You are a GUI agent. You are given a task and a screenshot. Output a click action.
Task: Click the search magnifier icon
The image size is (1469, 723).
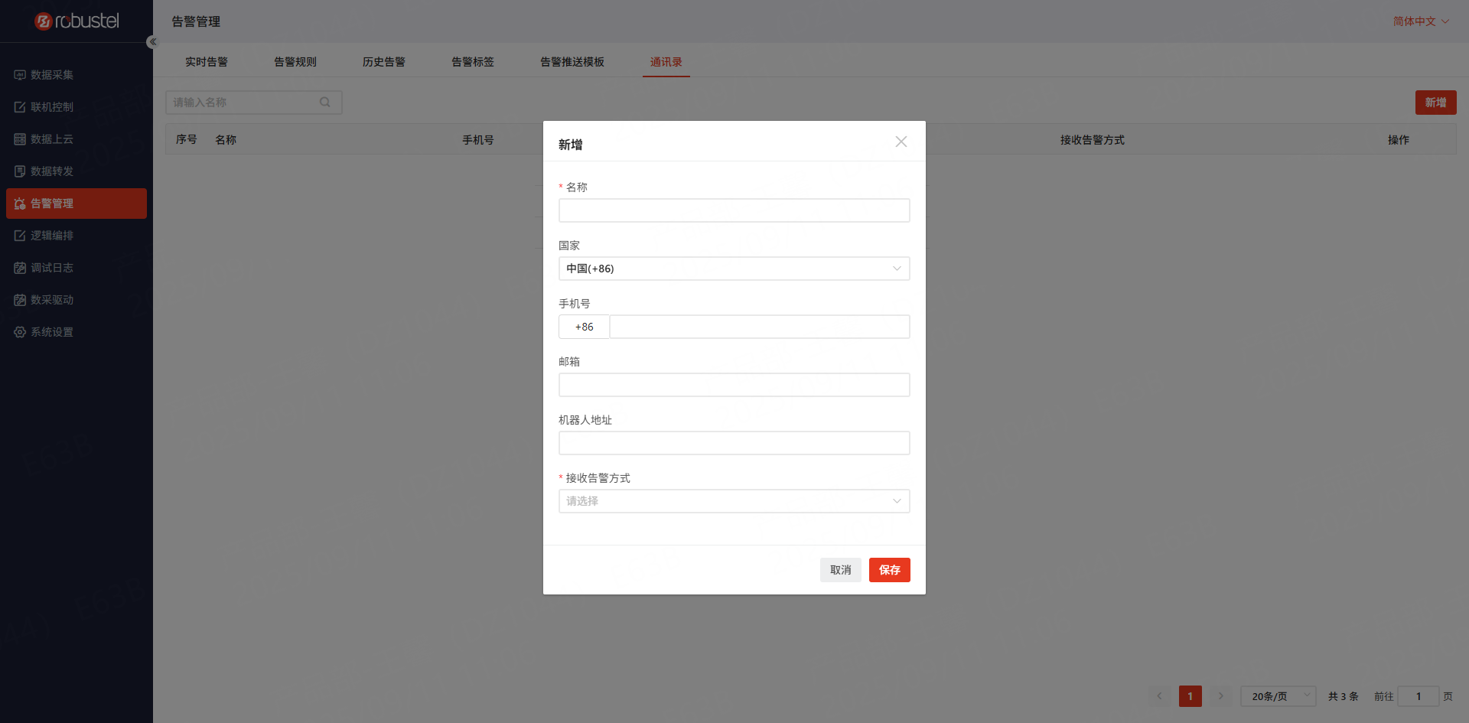(325, 103)
